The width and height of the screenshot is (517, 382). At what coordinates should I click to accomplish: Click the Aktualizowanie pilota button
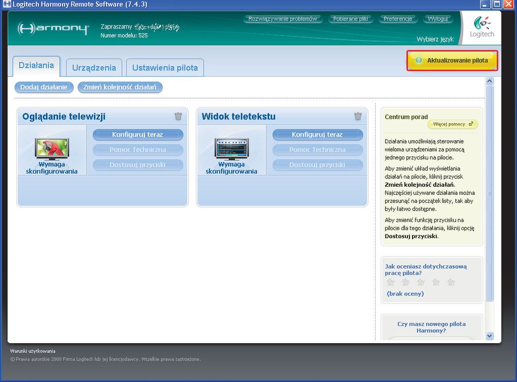(452, 61)
